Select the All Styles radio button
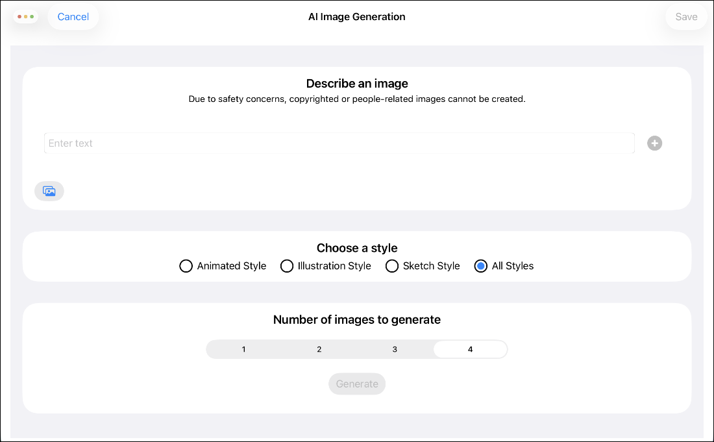 [481, 266]
